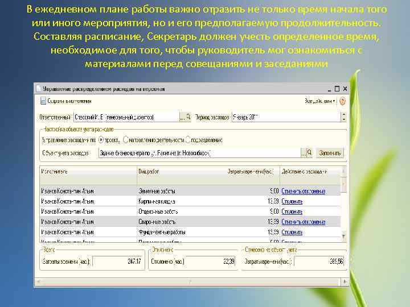Click Отменить отклонение link for Сварочные работы
Viewport: 410px width, 307px height.
[304, 222]
